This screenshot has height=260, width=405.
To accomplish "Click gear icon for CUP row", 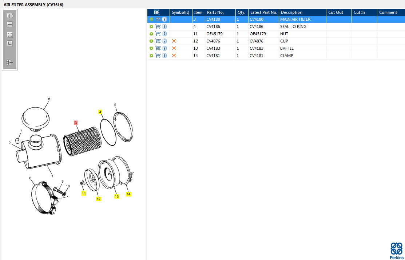I will coord(151,41).
